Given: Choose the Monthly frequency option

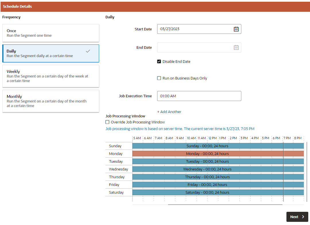Looking at the screenshot, I should [x=51, y=101].
